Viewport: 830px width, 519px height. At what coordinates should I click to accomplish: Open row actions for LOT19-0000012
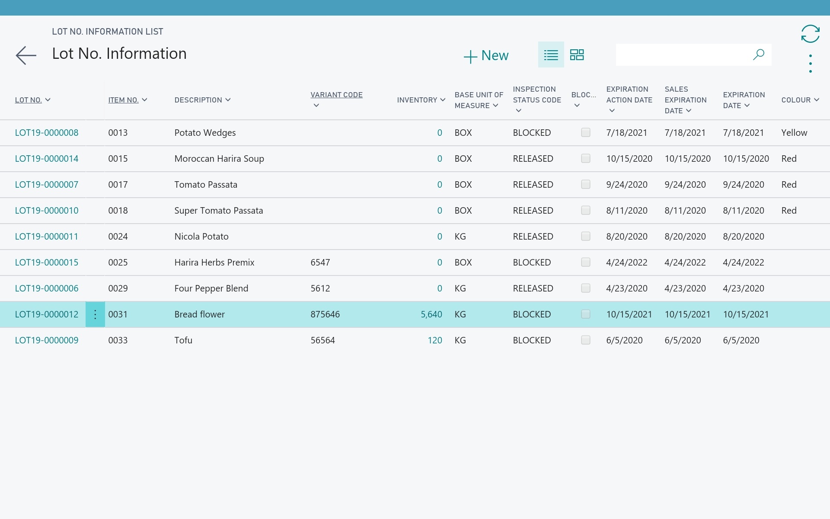[95, 314]
